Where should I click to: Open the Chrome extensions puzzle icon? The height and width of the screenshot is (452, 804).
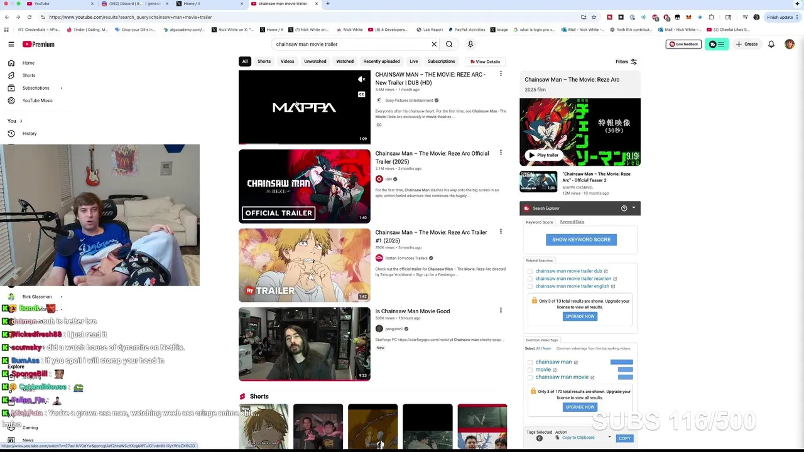(x=711, y=17)
